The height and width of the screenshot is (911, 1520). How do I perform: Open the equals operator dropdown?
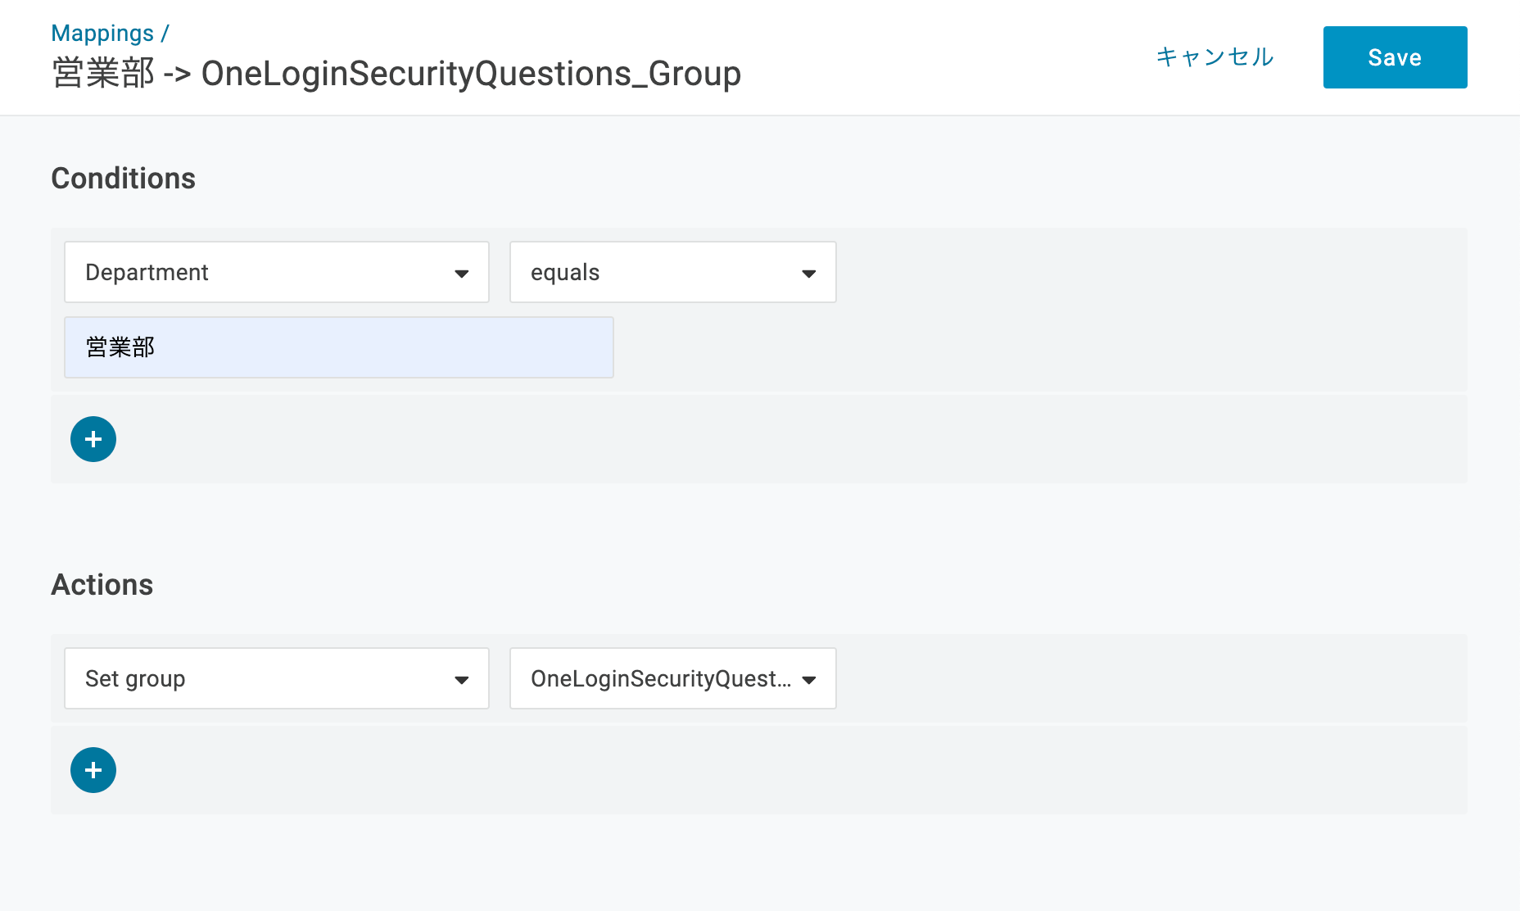tap(673, 272)
